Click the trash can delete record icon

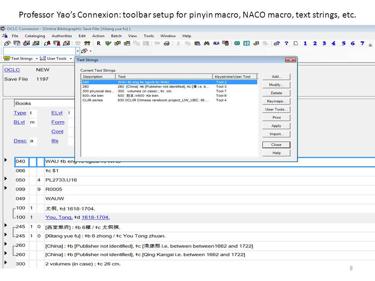[x=225, y=43]
